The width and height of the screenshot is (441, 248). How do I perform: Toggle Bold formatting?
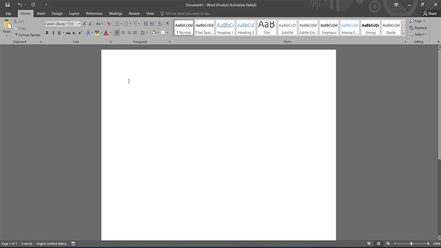tap(47, 33)
